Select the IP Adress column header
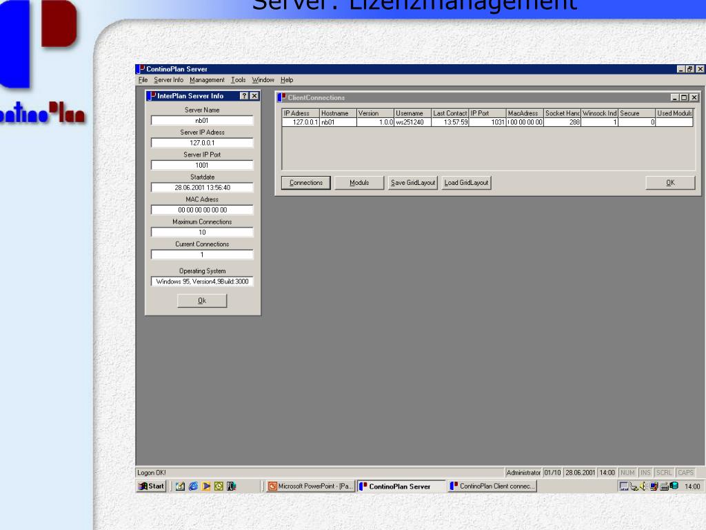The image size is (706, 530). 301,113
